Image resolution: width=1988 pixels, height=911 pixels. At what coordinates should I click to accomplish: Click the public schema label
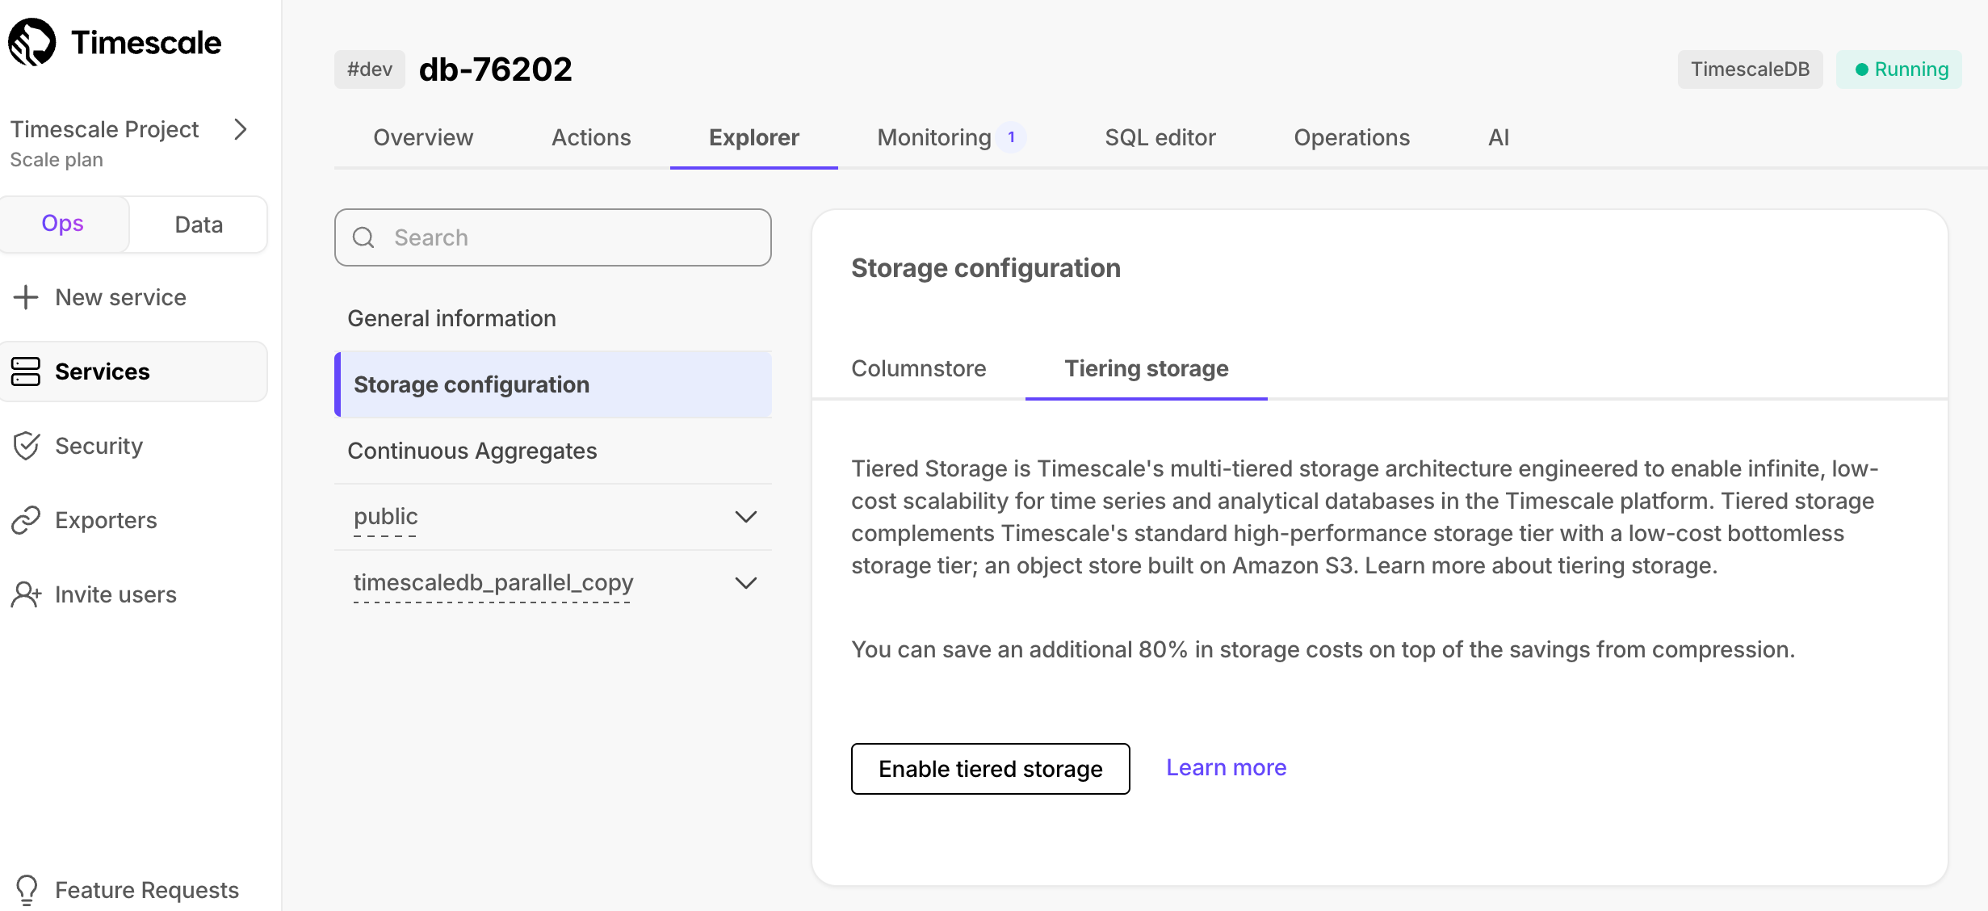386,517
